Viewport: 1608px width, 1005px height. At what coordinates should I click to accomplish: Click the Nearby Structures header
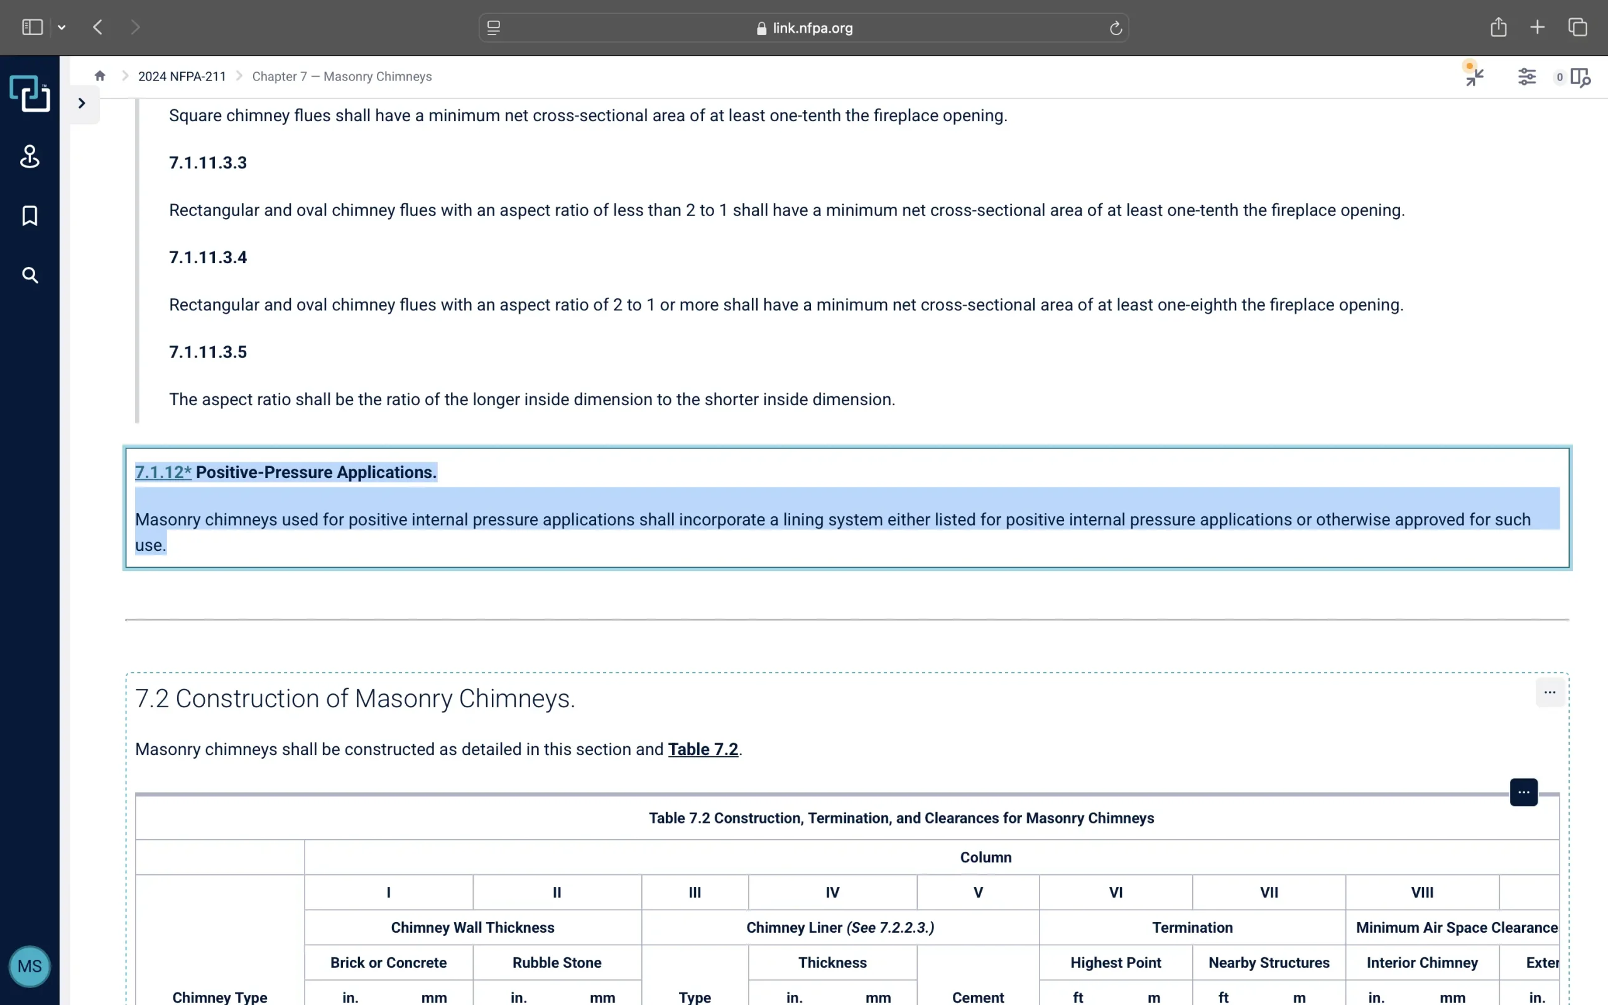pos(1268,962)
